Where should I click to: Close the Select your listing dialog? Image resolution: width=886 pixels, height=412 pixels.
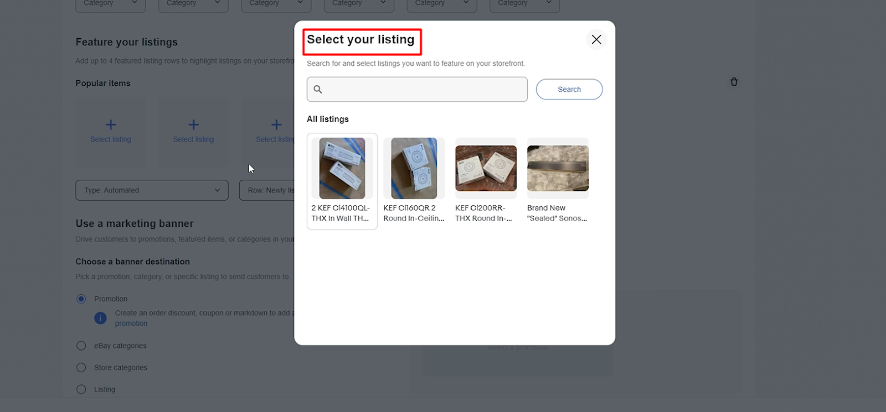596,39
